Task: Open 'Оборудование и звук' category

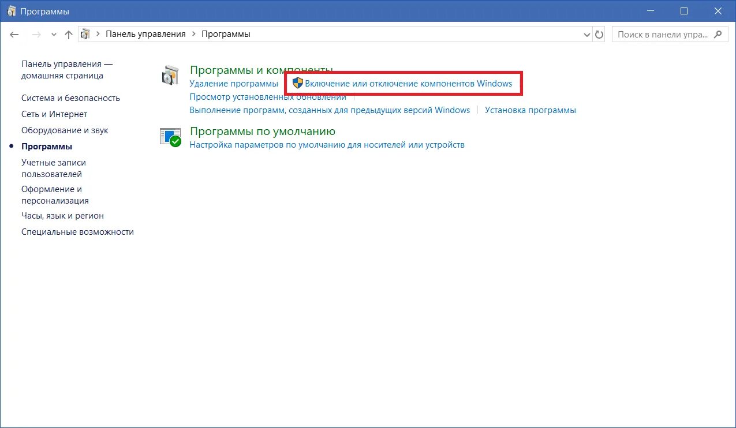Action: 65,130
